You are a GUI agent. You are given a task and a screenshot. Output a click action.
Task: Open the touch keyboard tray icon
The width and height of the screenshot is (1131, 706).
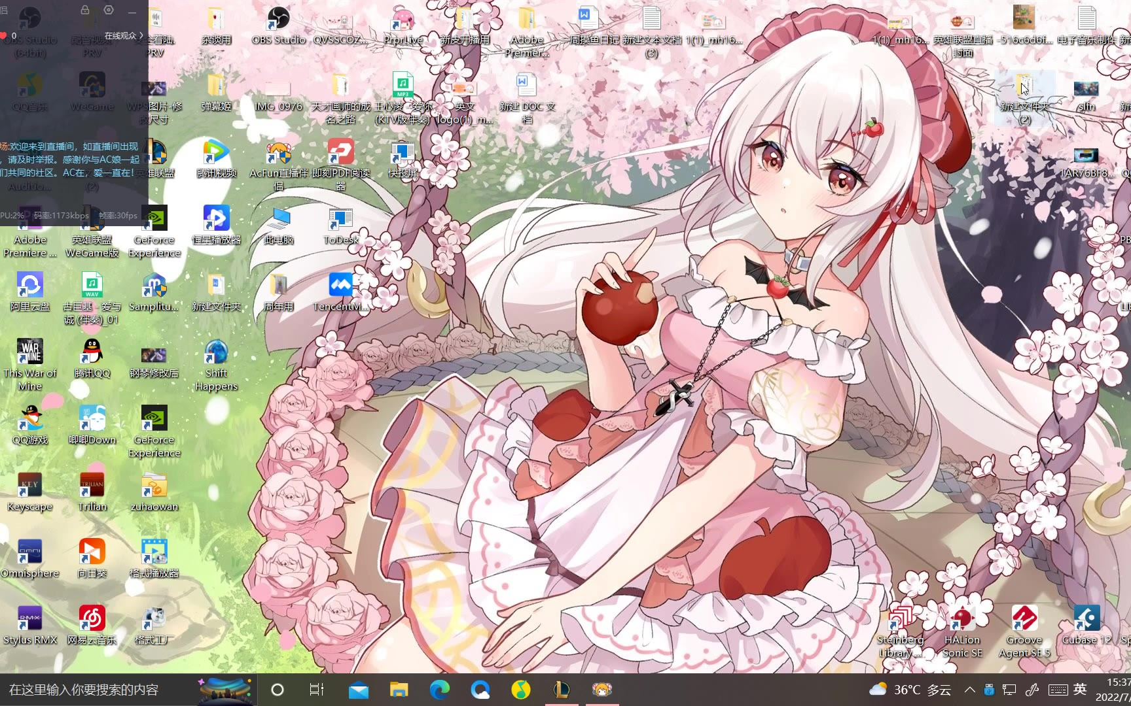(x=1058, y=690)
